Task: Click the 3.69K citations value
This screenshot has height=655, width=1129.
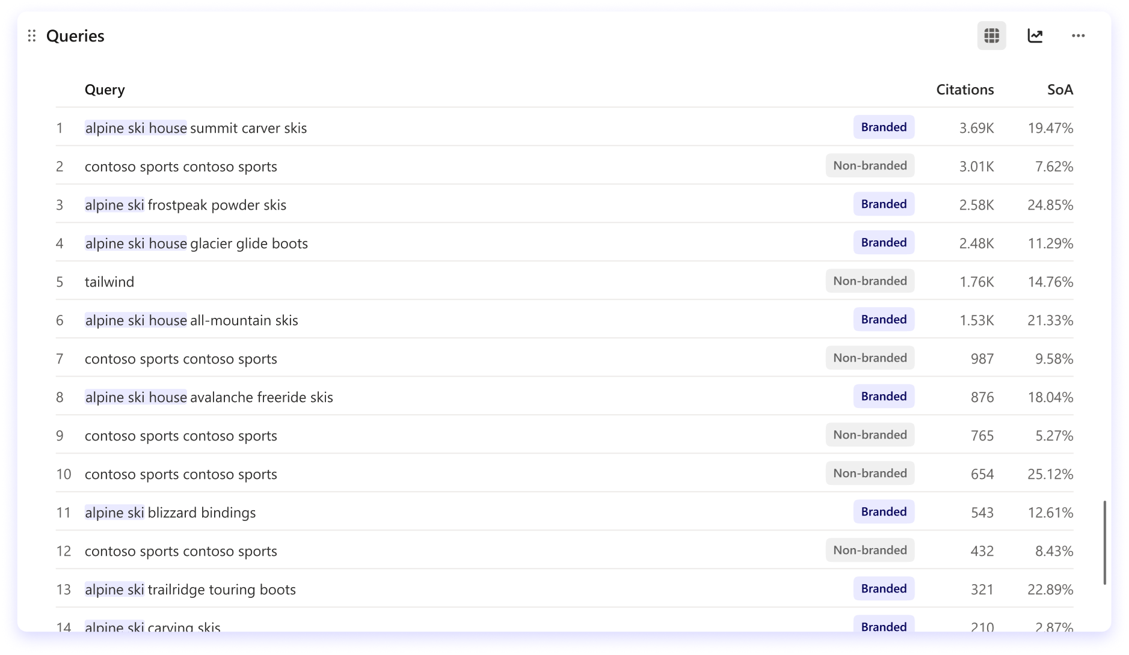Action: (976, 128)
